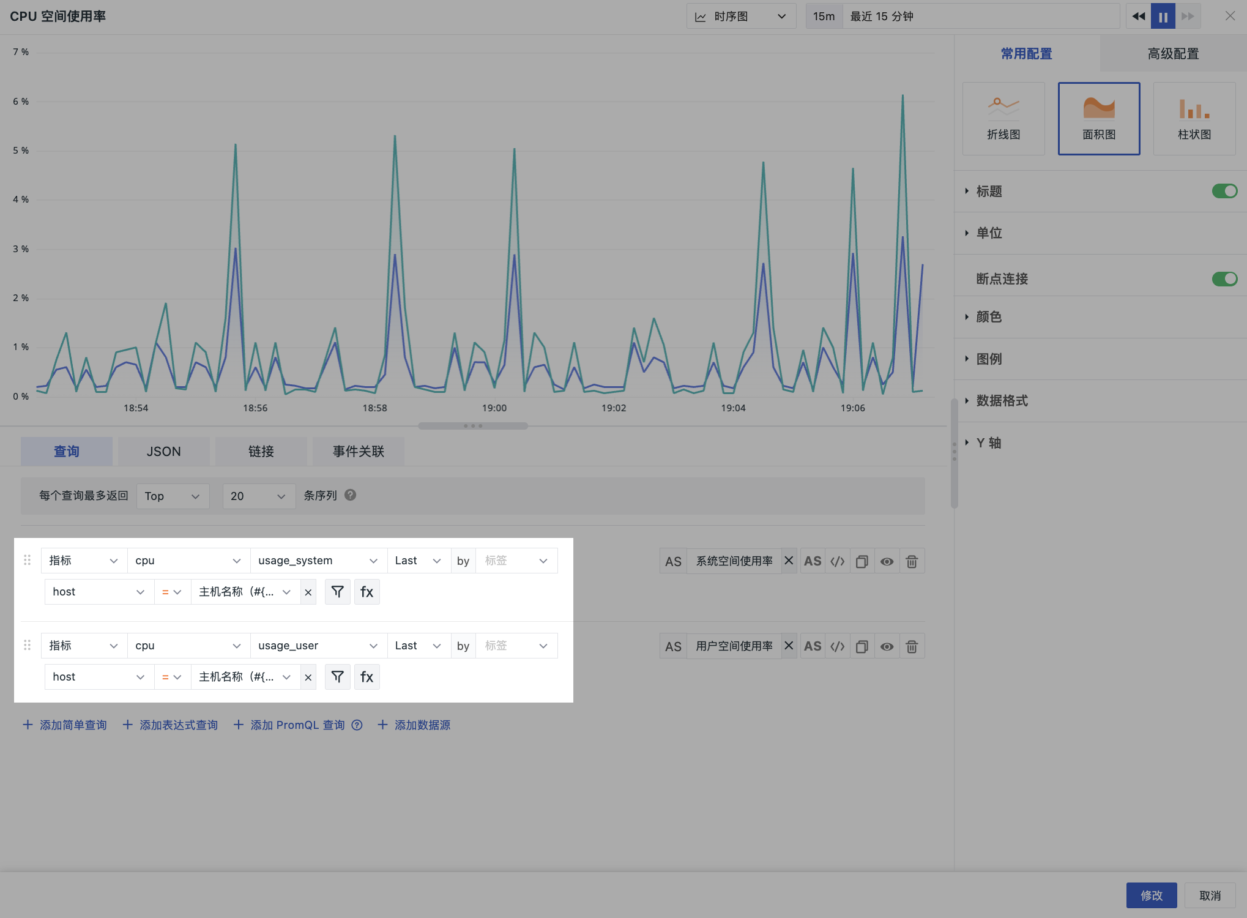Clear alias 系统空间使用率 with X icon
This screenshot has height=918, width=1247.
tap(789, 561)
